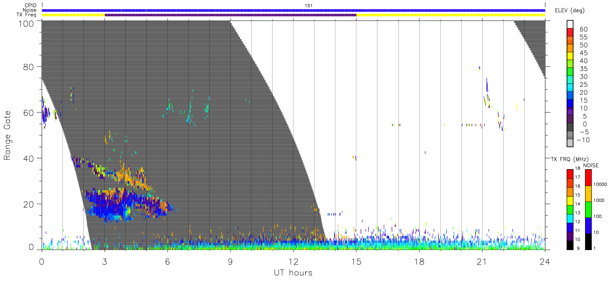Click the red 17–18 segment of TX FRQ colorbar
Viewport: 613px width, 283px height.
click(570, 174)
